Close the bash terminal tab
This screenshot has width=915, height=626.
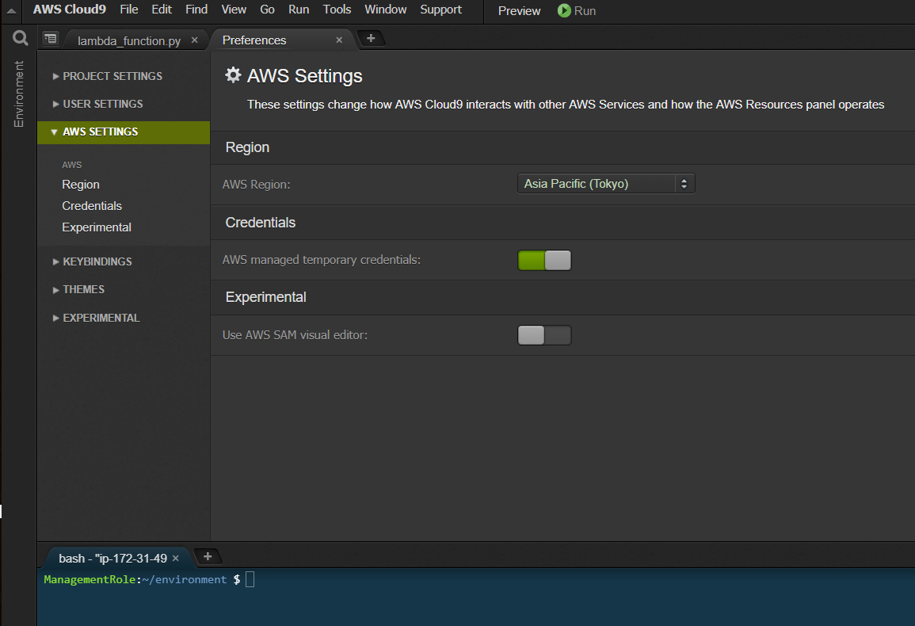click(x=175, y=559)
